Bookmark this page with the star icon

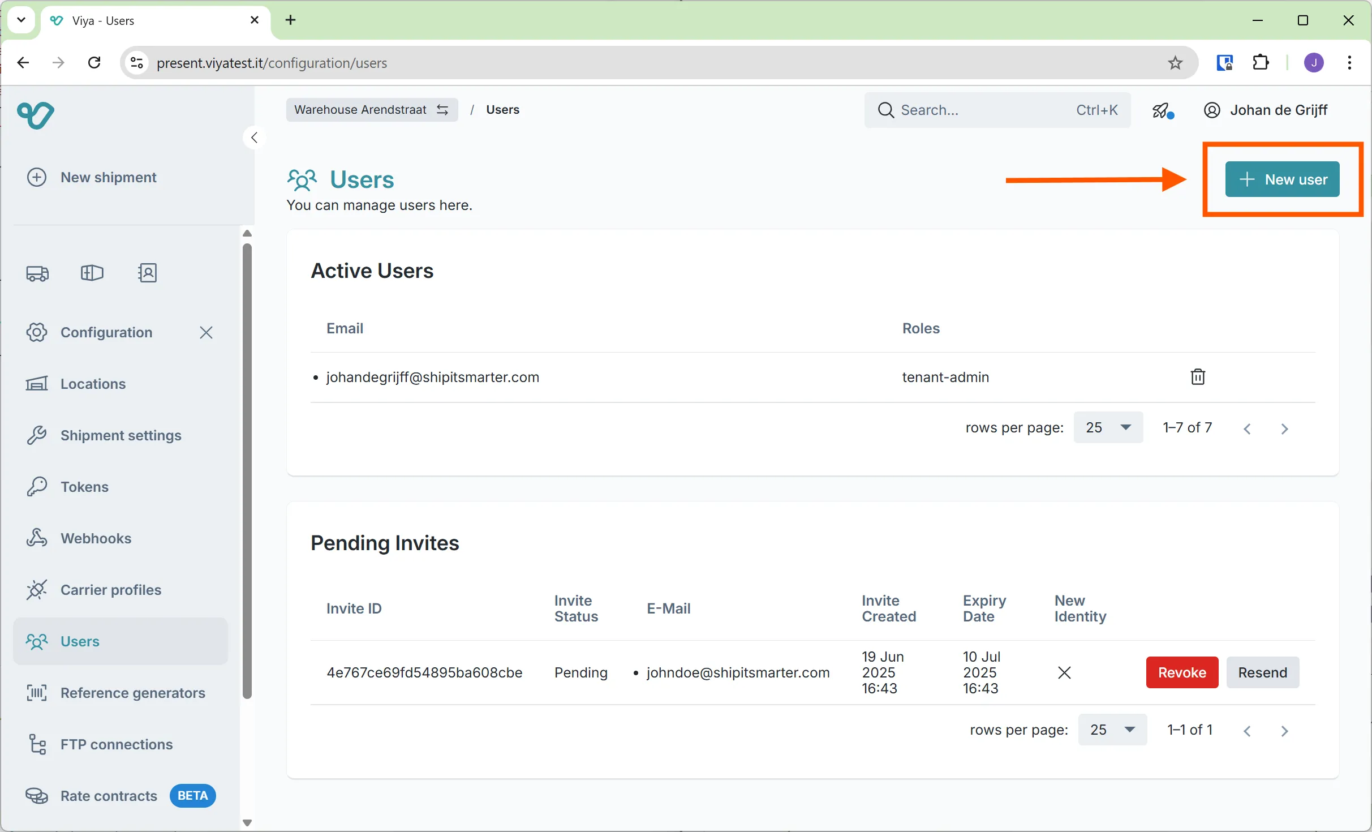[x=1175, y=62]
